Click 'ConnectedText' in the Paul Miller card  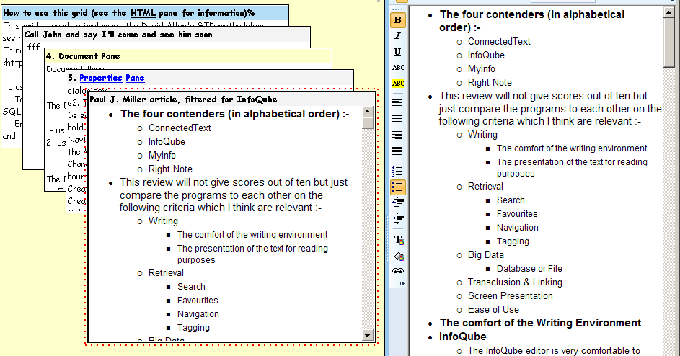click(180, 128)
